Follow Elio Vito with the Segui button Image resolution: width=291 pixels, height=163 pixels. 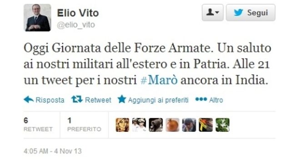pyautogui.click(x=251, y=13)
